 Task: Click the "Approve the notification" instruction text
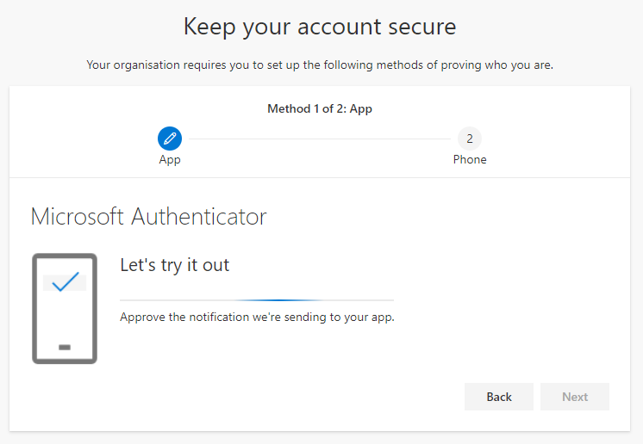pos(257,318)
